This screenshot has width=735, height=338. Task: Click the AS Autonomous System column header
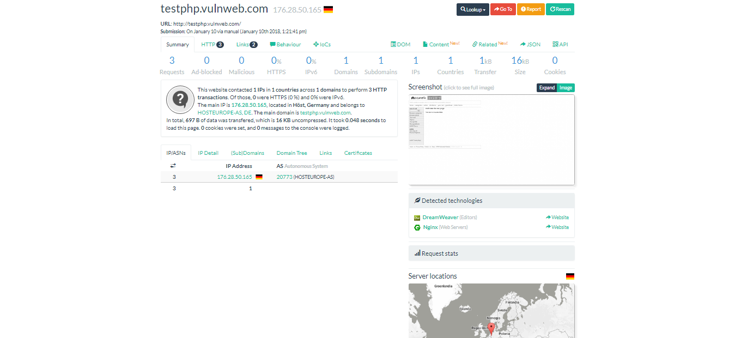coord(302,166)
